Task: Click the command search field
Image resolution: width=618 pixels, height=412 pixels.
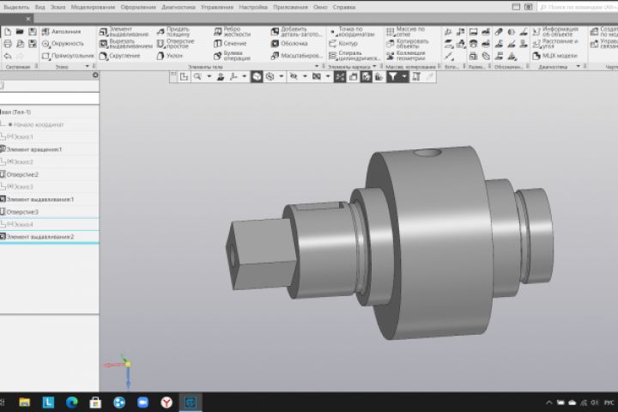Action: tap(578, 7)
